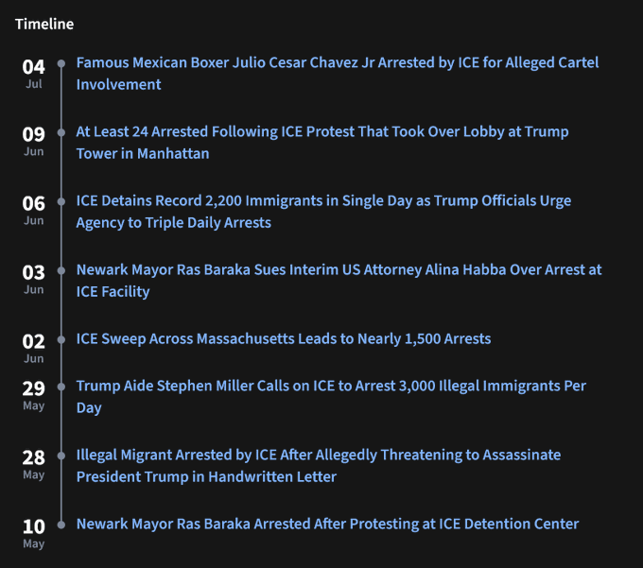Click the timeline dot for 02 Jun
Image resolution: width=643 pixels, height=568 pixels.
point(61,339)
